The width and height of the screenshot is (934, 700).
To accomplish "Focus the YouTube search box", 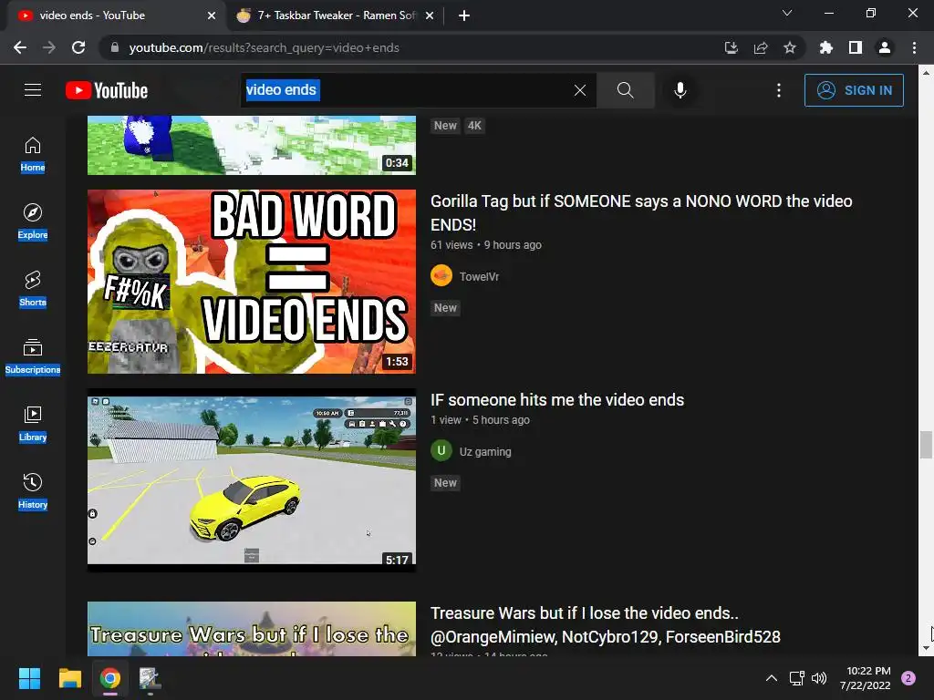I will click(x=419, y=90).
